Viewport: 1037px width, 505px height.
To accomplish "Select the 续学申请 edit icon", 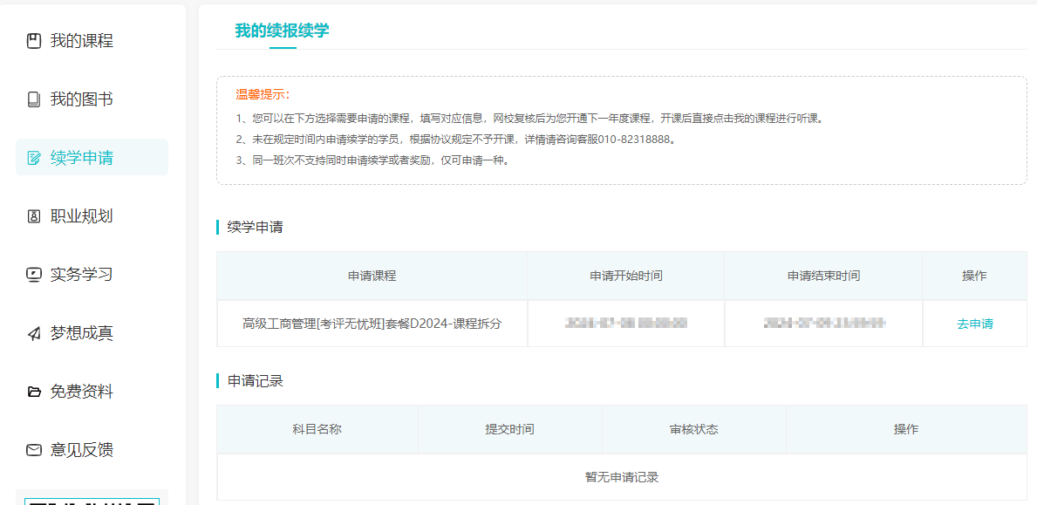I will pyautogui.click(x=32, y=157).
